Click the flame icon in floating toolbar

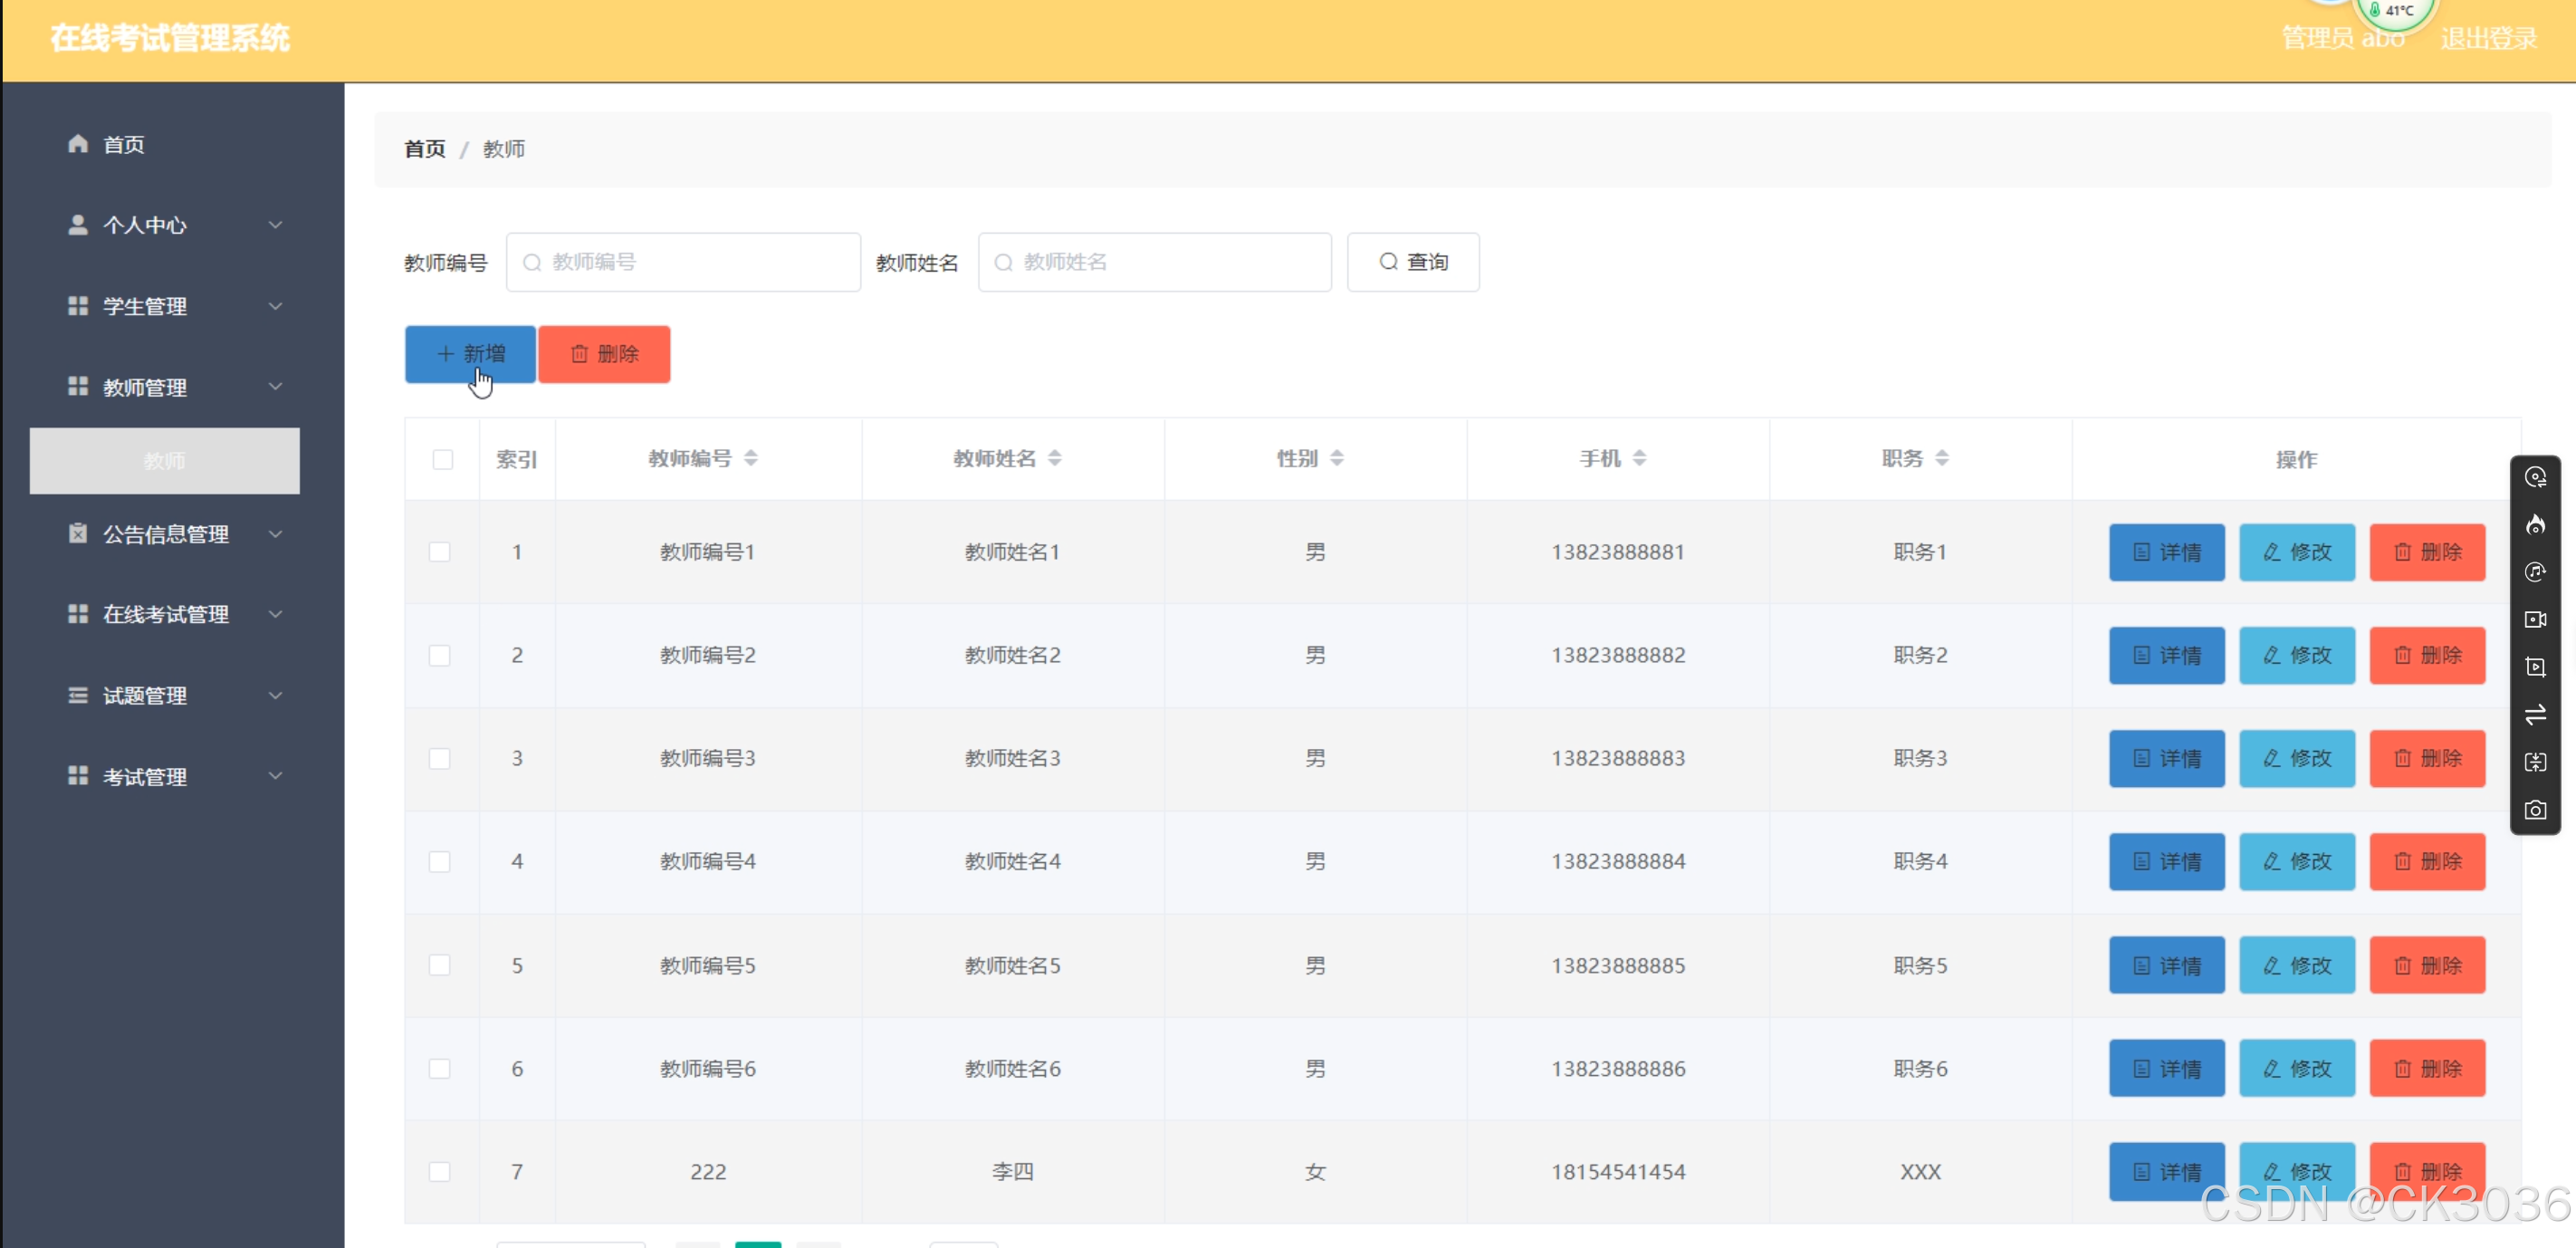(x=2535, y=524)
